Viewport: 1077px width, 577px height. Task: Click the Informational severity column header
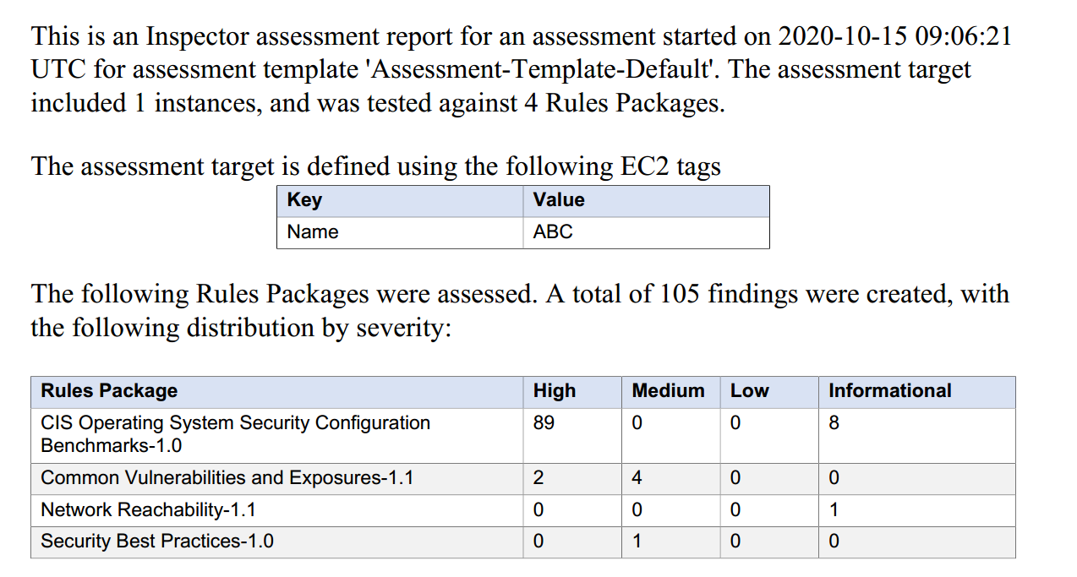889,391
